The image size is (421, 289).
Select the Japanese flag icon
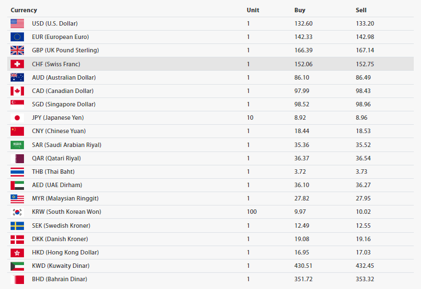point(17,117)
